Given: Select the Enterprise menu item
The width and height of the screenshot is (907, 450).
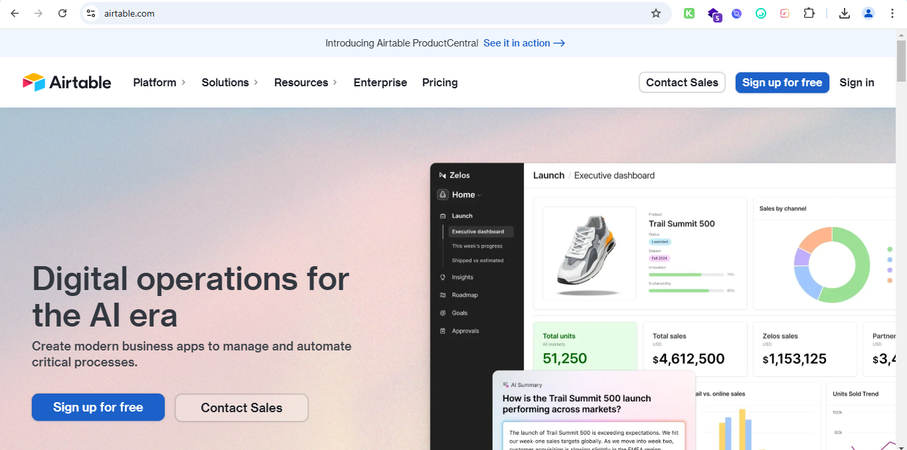Looking at the screenshot, I should coord(380,82).
